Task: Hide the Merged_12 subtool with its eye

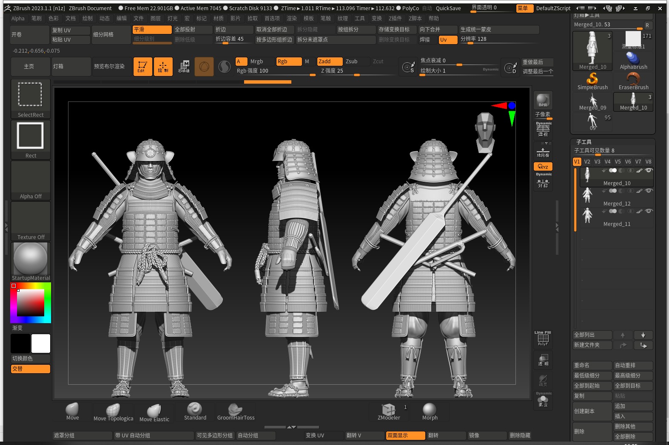Action: [649, 191]
